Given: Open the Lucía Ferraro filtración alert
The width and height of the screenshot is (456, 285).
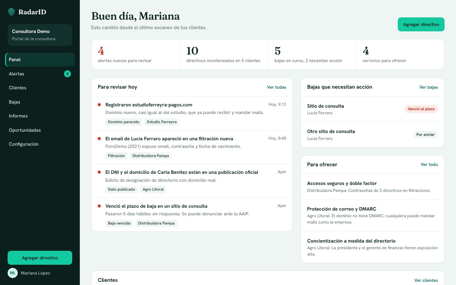Looking at the screenshot, I should [192, 147].
